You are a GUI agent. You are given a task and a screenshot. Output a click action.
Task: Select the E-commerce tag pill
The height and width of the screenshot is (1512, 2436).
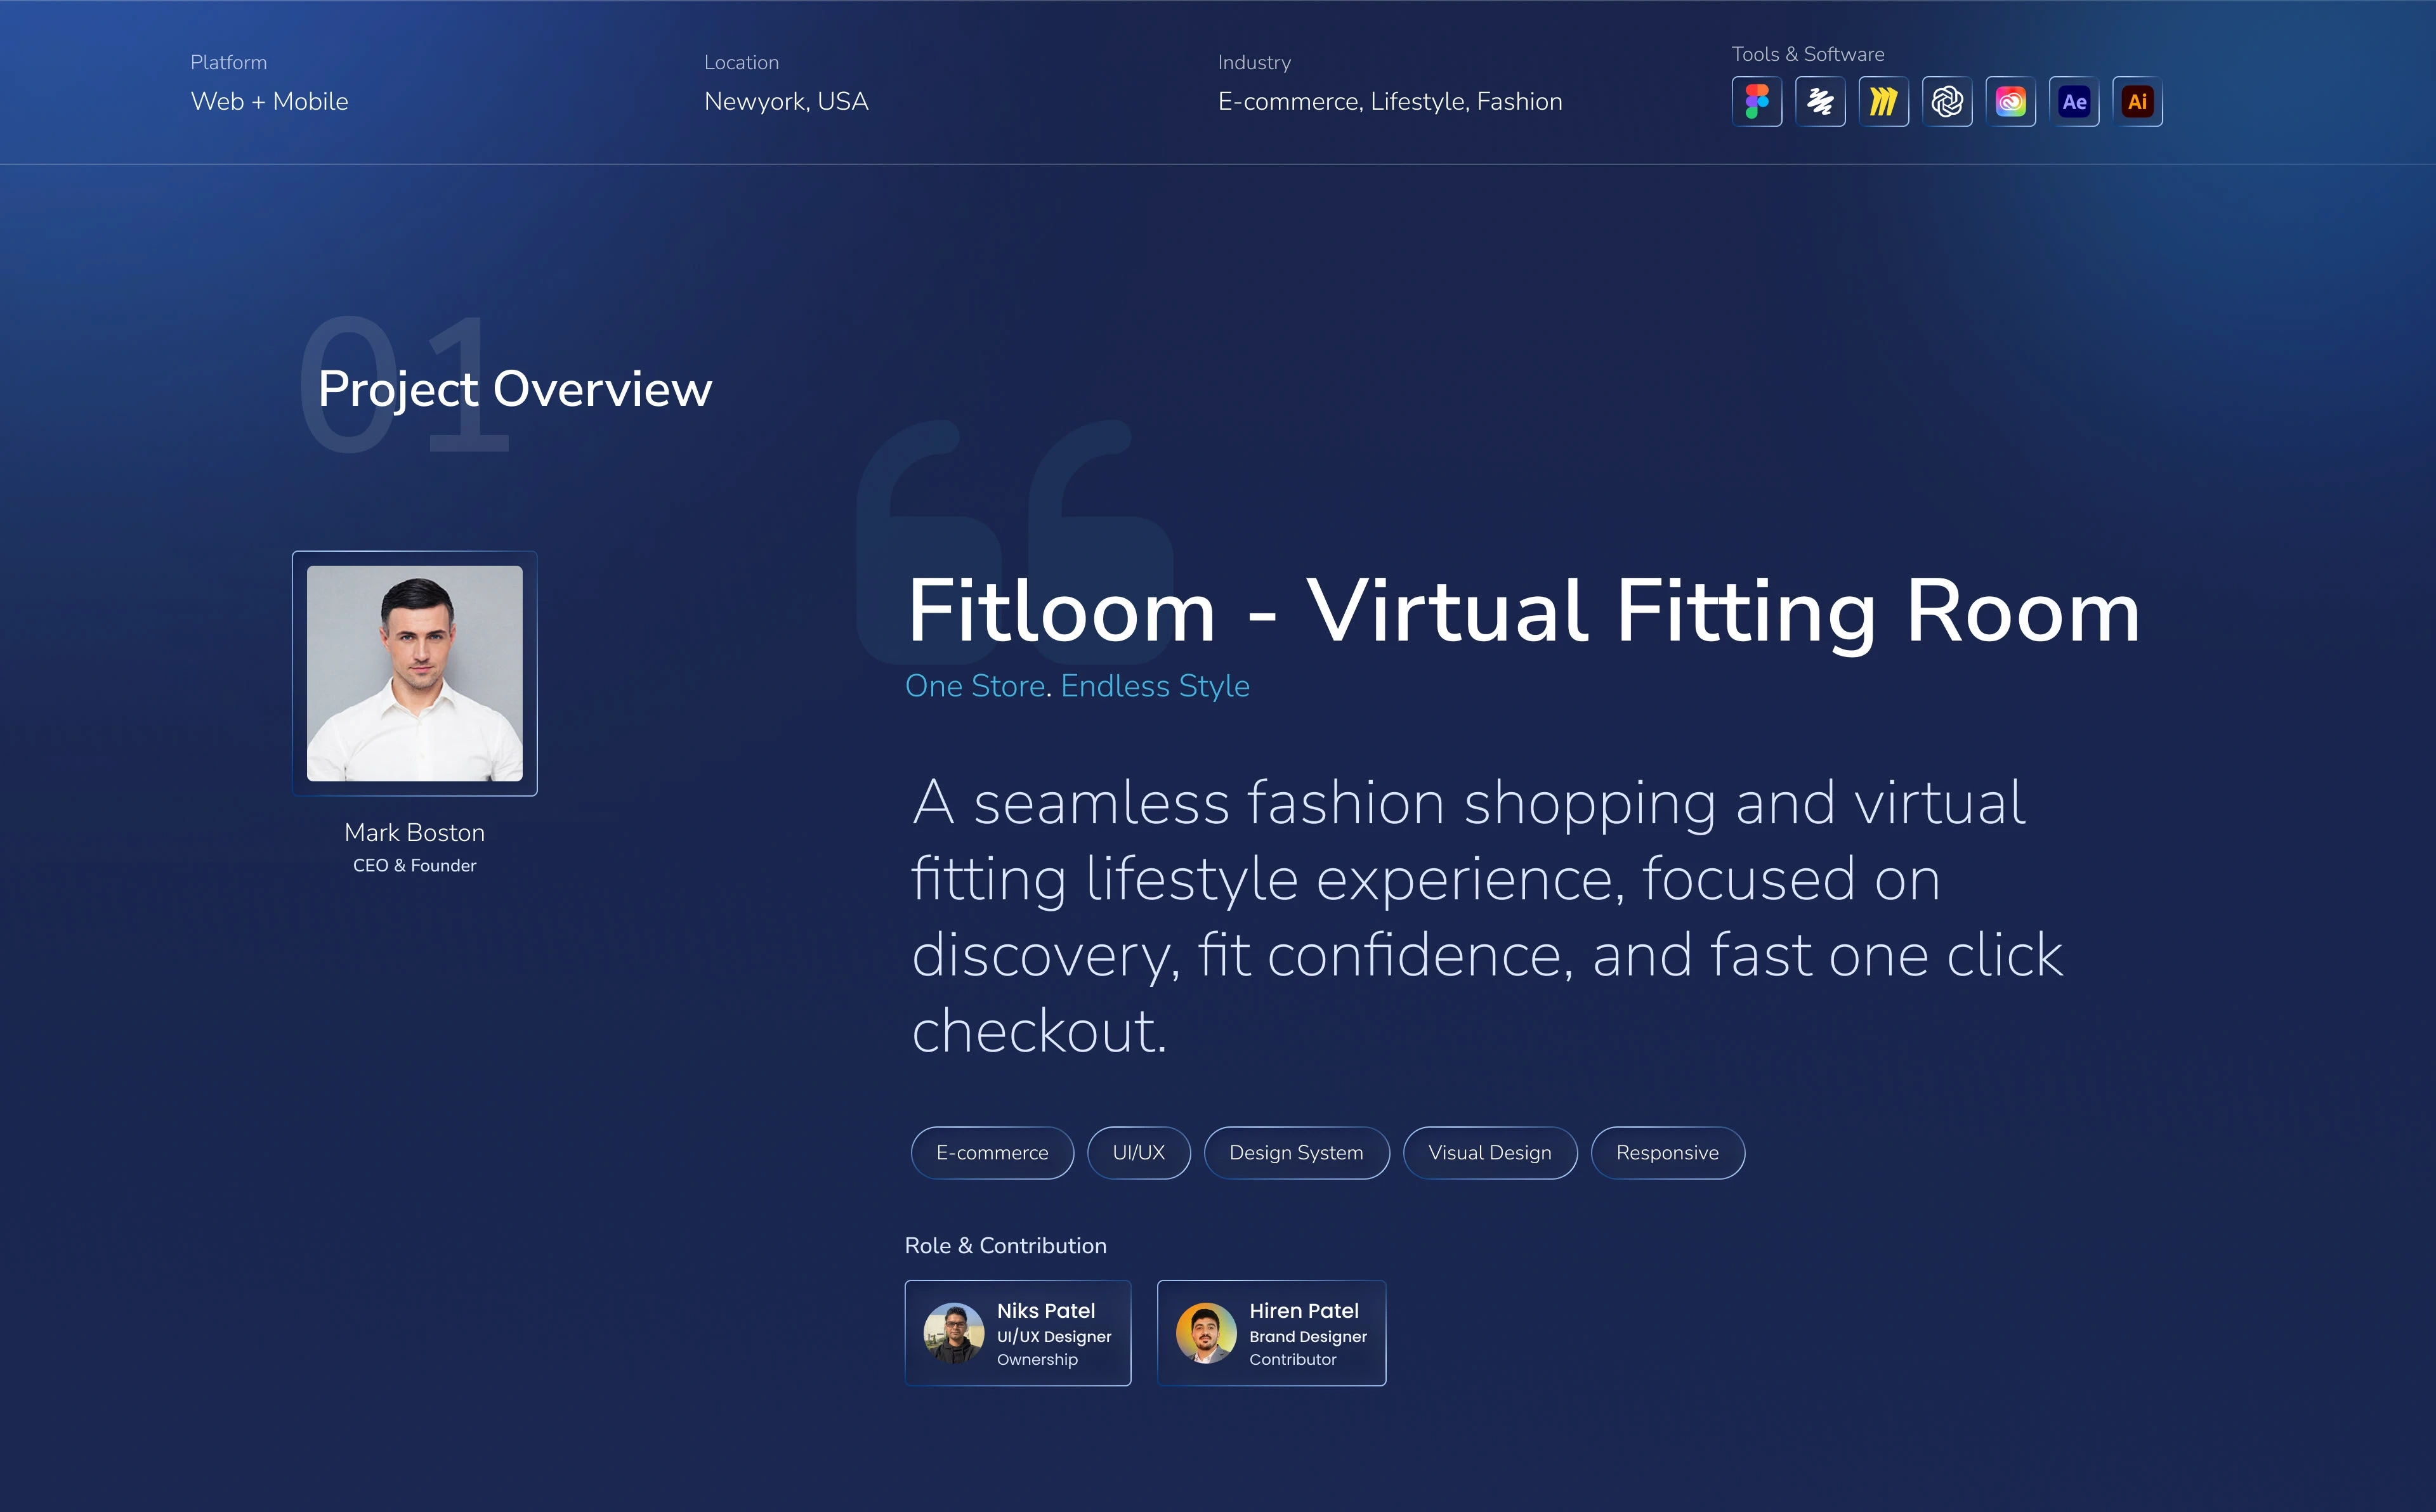tap(992, 1153)
